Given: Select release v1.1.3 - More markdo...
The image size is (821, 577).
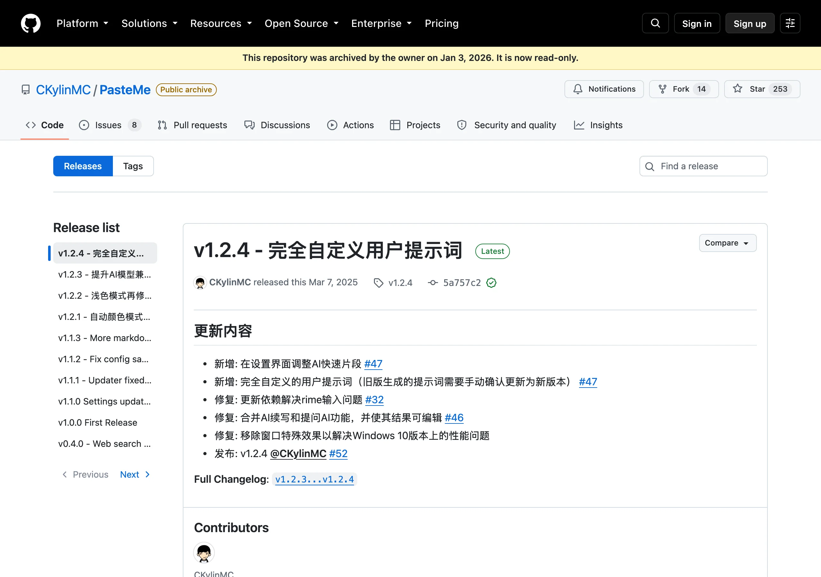Looking at the screenshot, I should tap(105, 338).
